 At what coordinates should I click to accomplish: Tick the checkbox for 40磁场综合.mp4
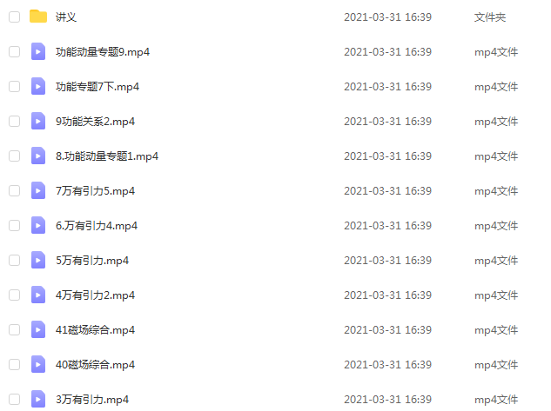point(15,365)
